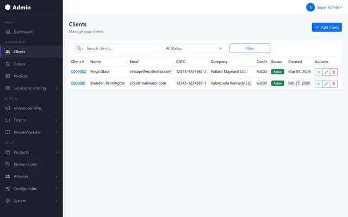Click the Configuration sliders icon

(x=8, y=189)
